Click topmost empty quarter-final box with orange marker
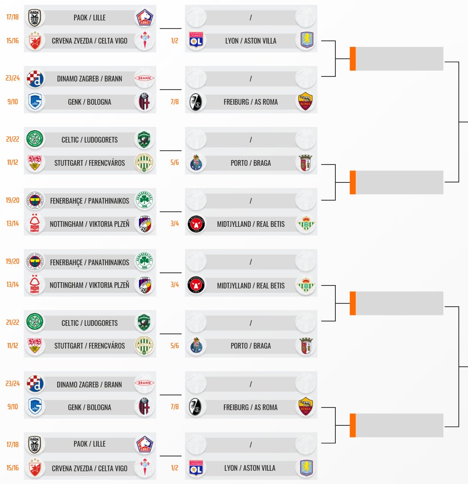The width and height of the screenshot is (468, 484). click(x=399, y=59)
